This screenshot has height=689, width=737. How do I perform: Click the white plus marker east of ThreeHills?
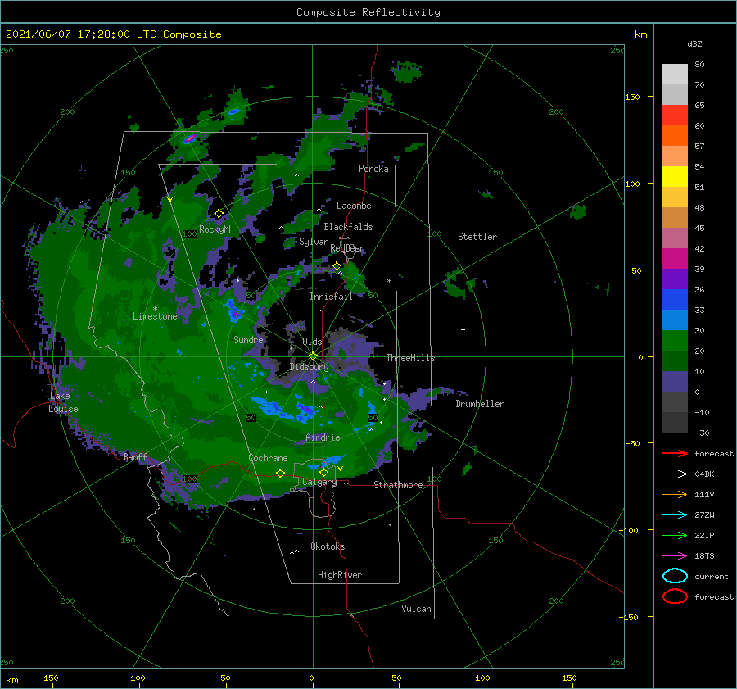pos(463,329)
